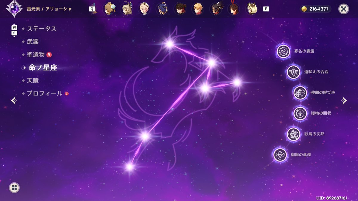Click the 獲物の回収 label text
The image size is (358, 201).
pos(321,113)
